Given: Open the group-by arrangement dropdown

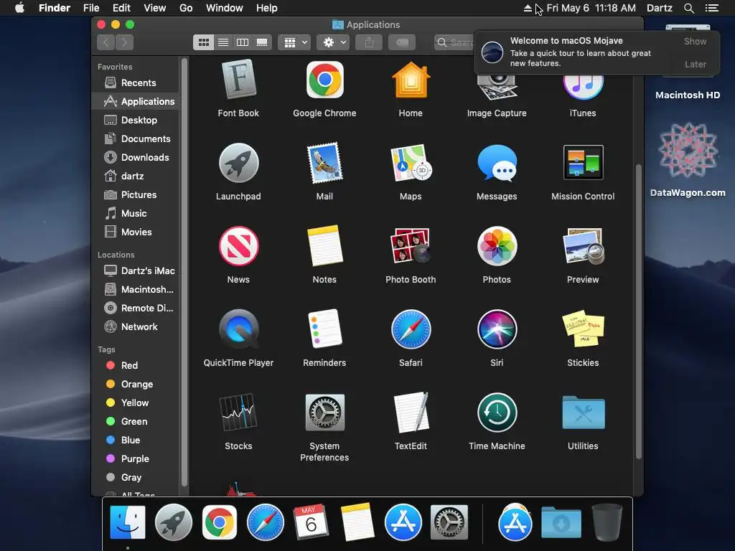Looking at the screenshot, I should coord(294,42).
